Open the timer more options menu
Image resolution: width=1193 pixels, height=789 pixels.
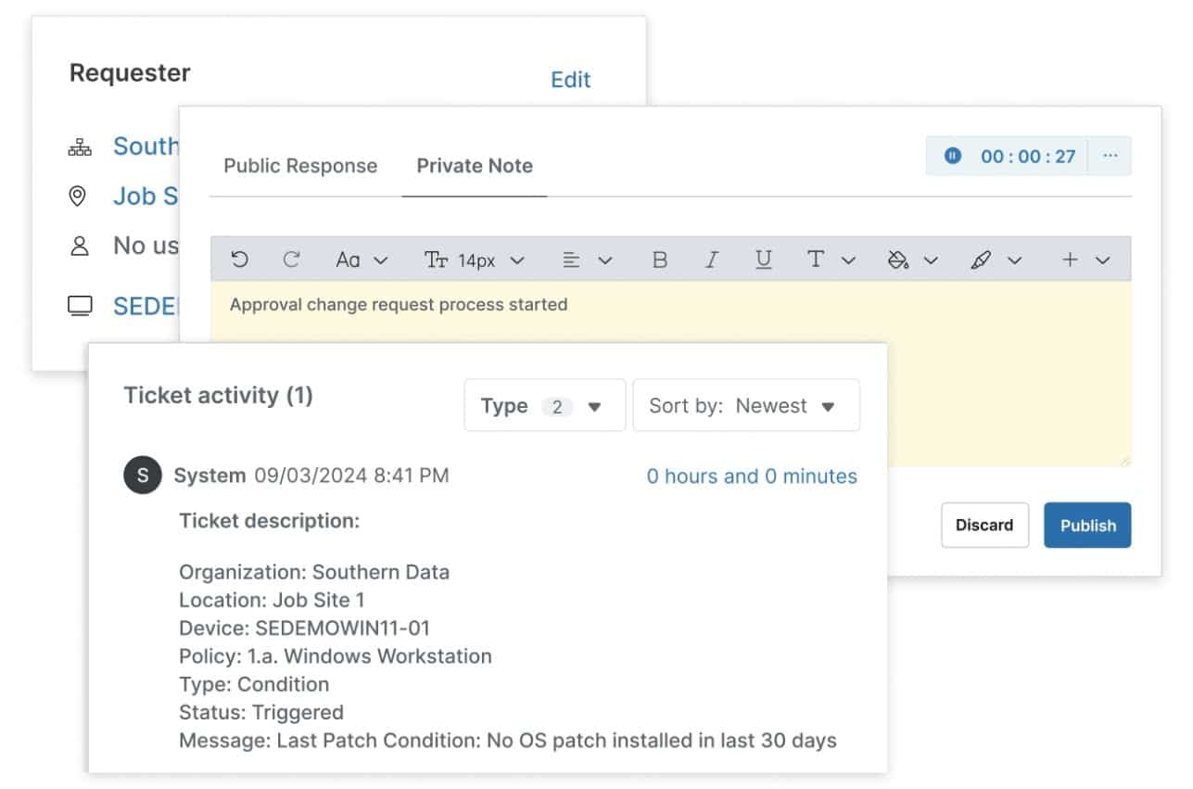[x=1110, y=156]
